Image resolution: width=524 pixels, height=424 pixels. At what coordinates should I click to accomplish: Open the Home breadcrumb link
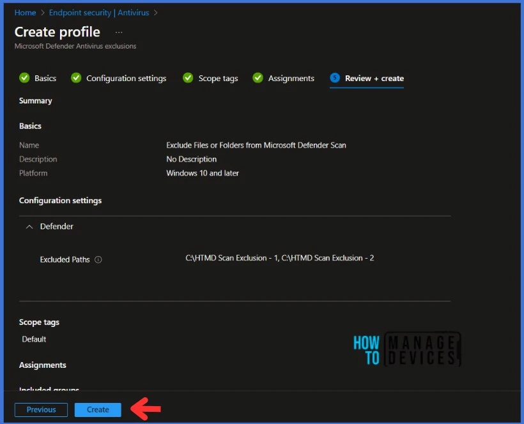point(25,13)
